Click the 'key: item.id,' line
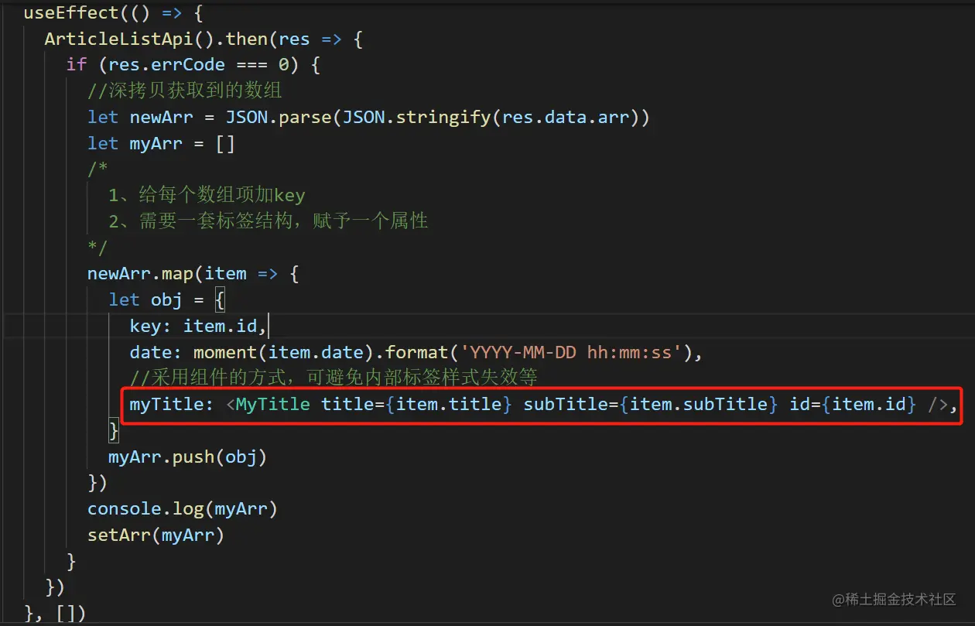 point(198,327)
